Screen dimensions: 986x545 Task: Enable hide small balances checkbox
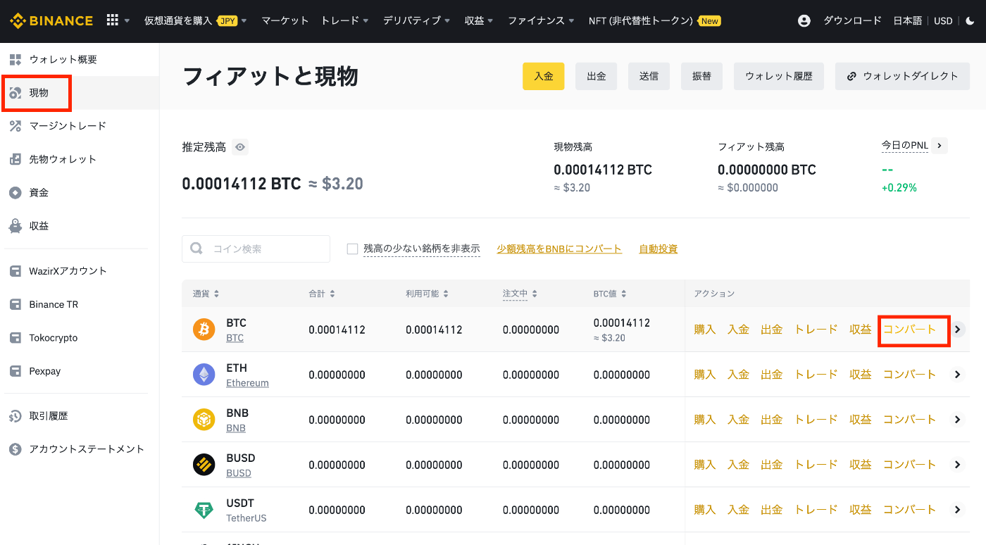click(353, 249)
